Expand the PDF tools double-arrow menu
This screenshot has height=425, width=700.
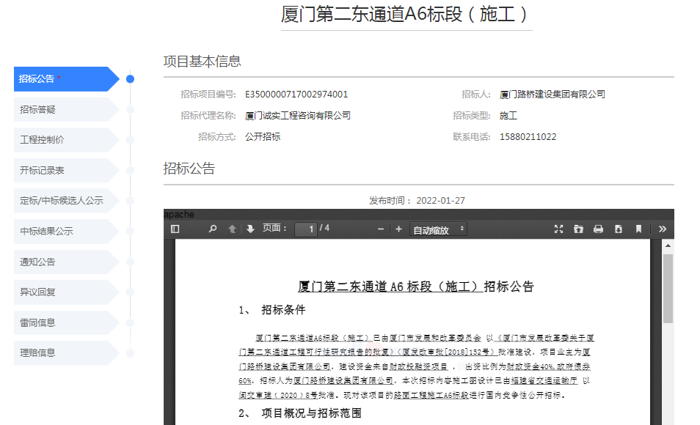[663, 229]
